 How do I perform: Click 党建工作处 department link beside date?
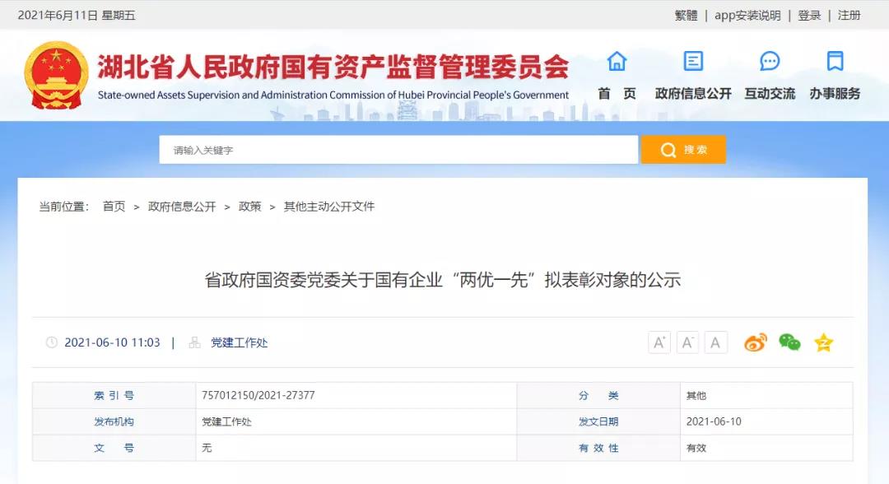click(x=239, y=342)
